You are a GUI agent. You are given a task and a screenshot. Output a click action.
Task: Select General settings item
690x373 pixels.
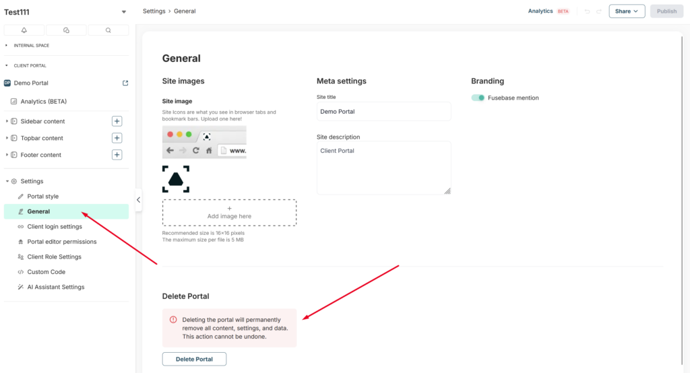click(x=66, y=211)
